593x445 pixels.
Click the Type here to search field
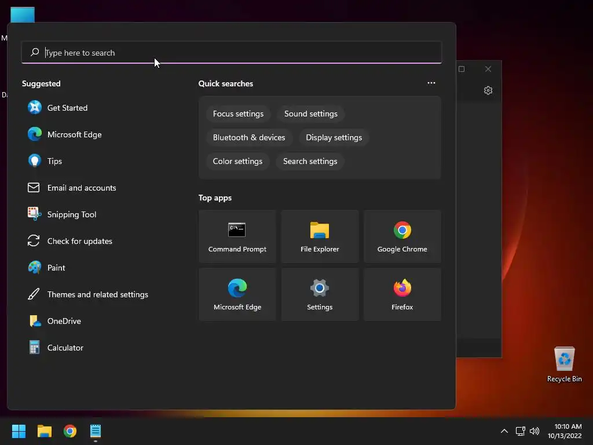click(x=232, y=53)
